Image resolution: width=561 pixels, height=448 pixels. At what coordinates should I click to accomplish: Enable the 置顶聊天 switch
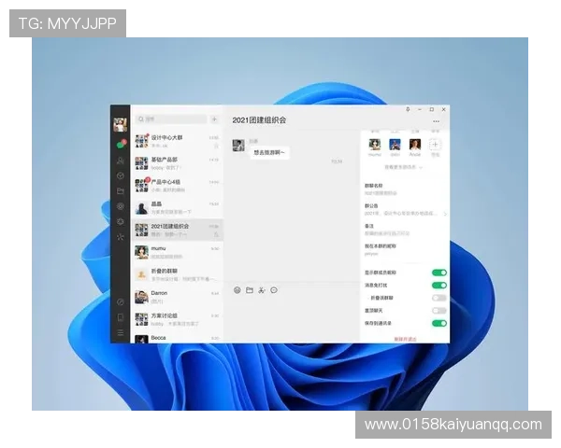[439, 310]
